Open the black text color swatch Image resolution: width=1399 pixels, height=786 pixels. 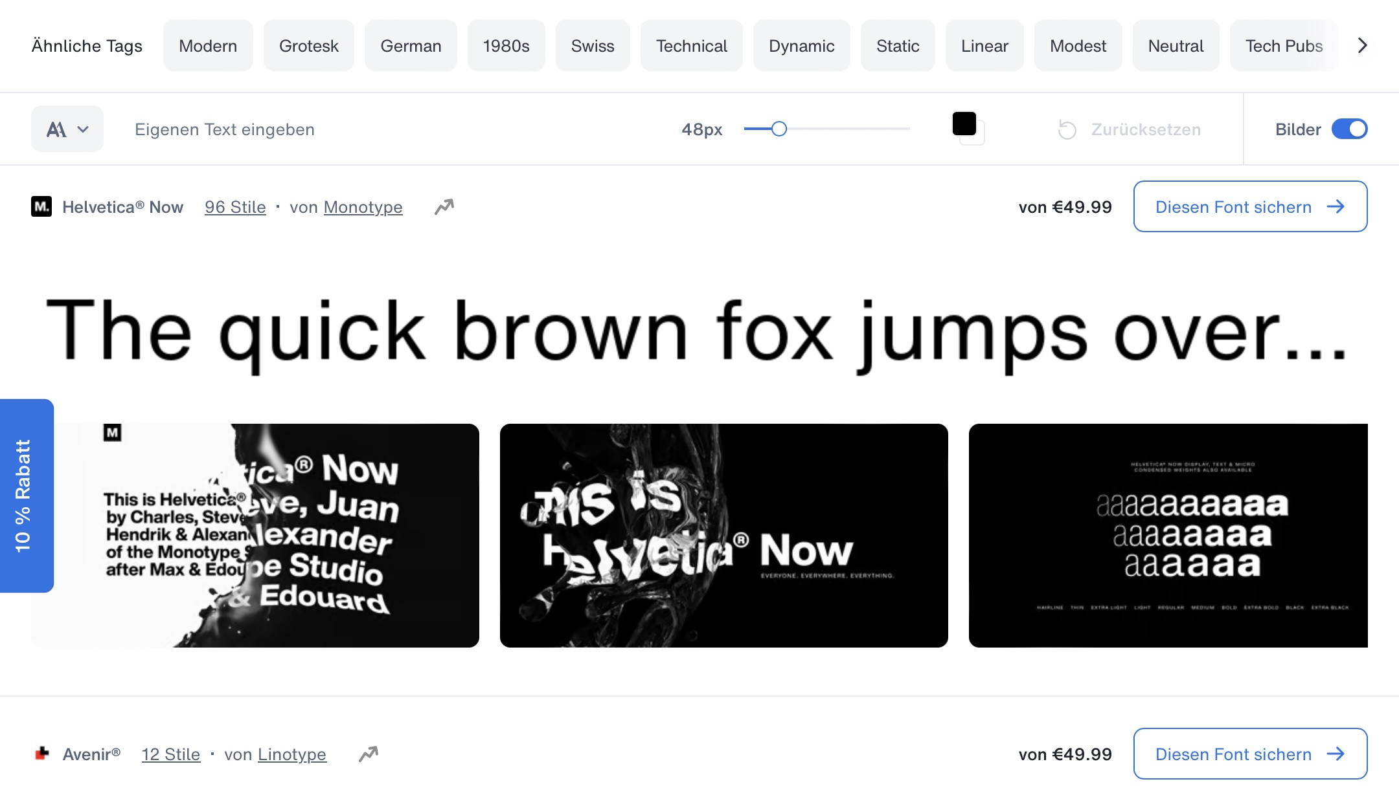(x=964, y=124)
